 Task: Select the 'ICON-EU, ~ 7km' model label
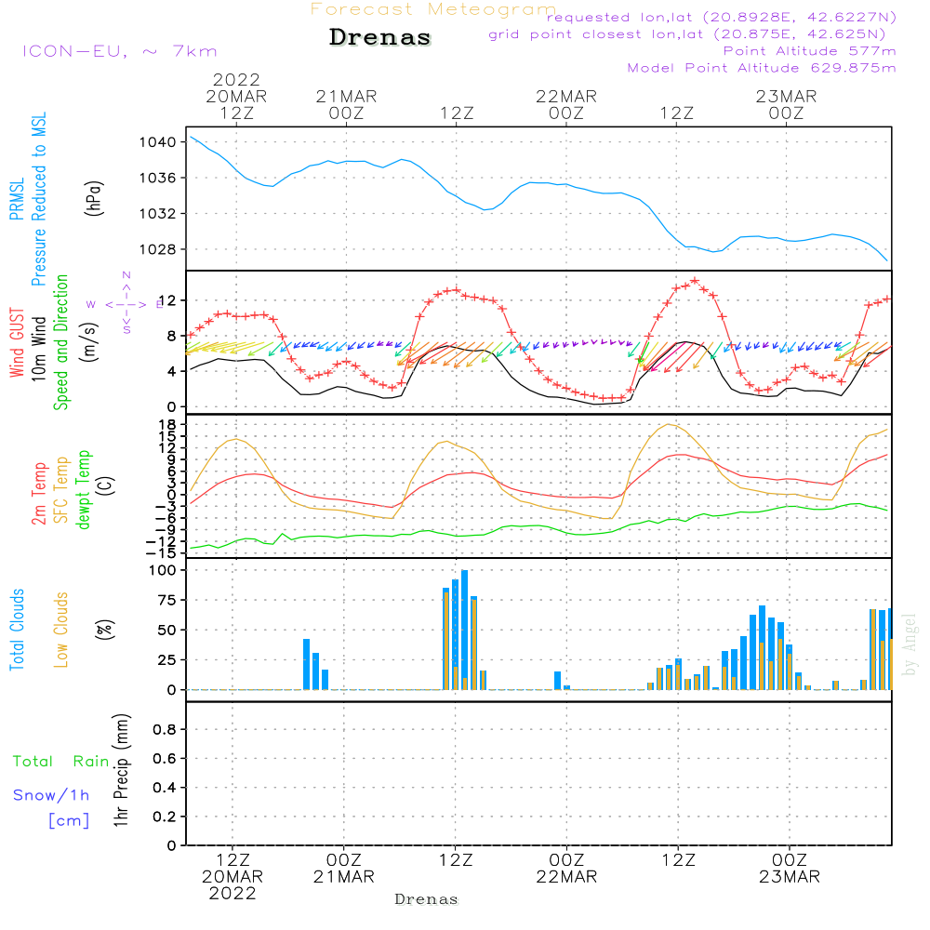pyautogui.click(x=120, y=51)
